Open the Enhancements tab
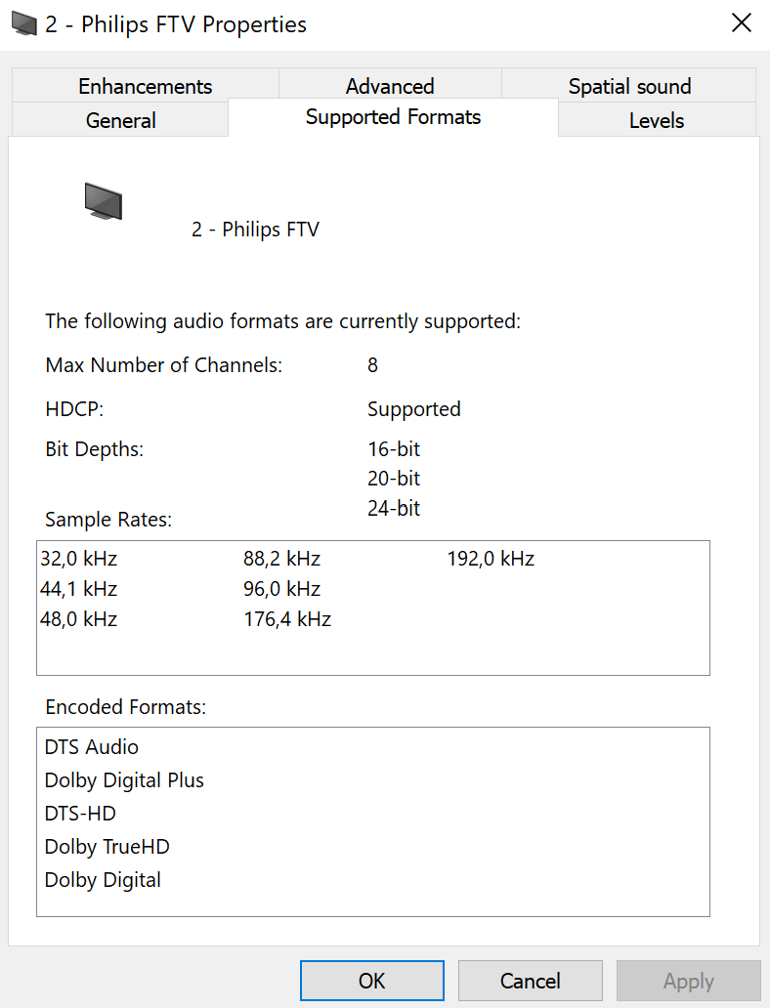This screenshot has height=1008, width=770. pyautogui.click(x=145, y=86)
